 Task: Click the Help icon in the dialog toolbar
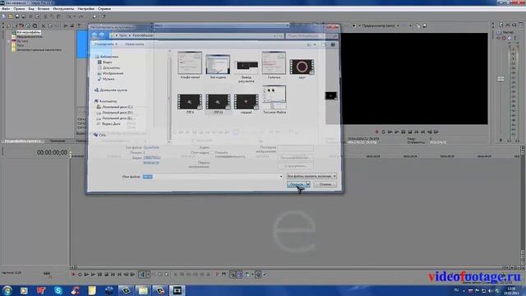pos(333,44)
